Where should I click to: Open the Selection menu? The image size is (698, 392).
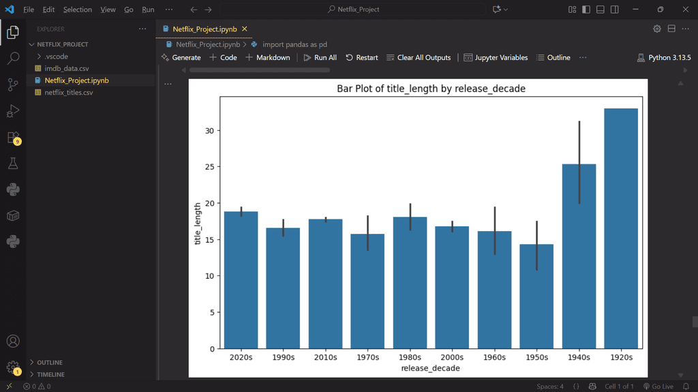77,10
